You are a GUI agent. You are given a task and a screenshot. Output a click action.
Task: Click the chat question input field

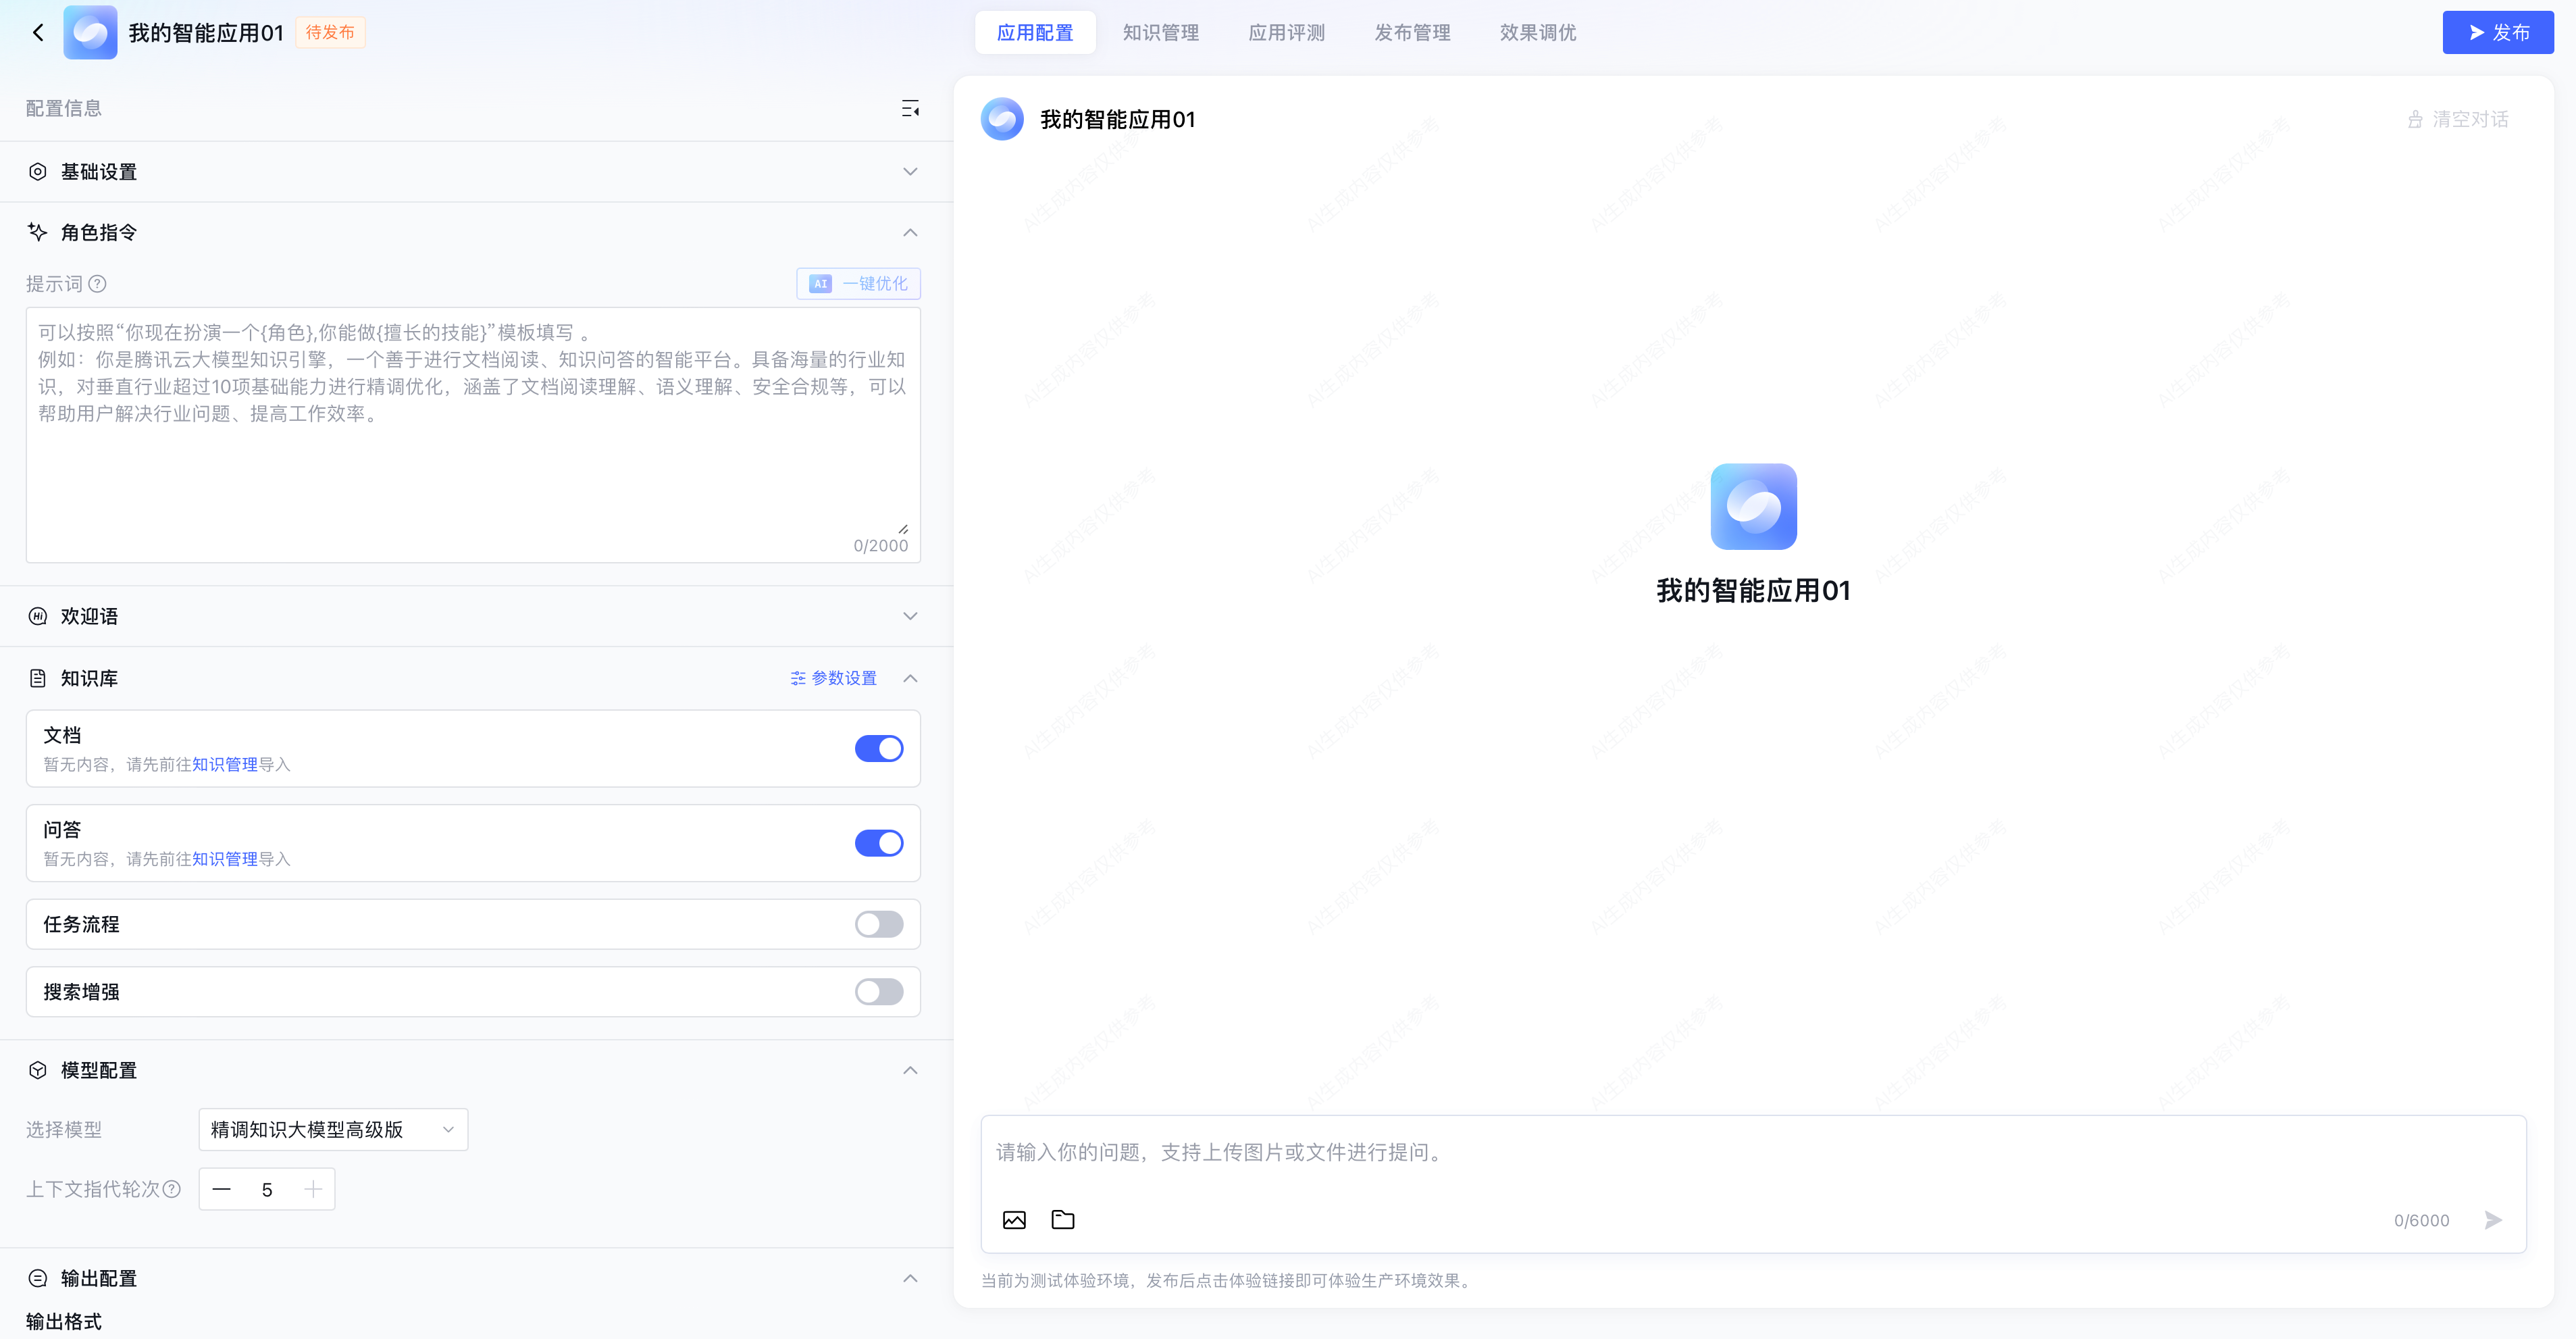click(1700, 1153)
